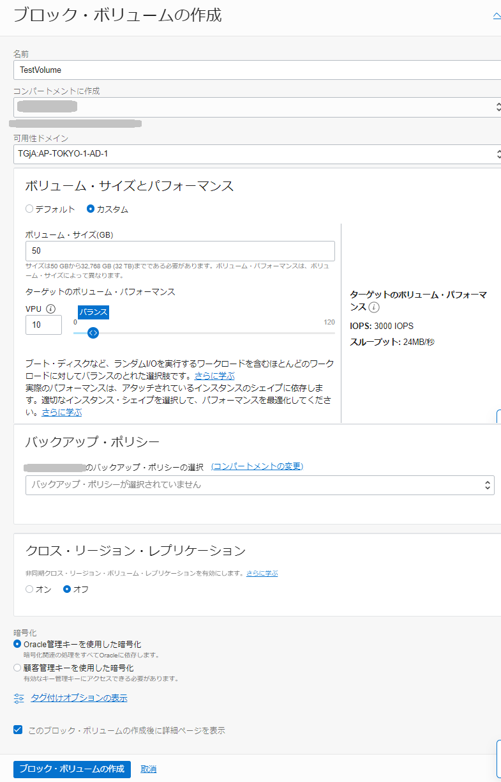Open the compartment dropdown
This screenshot has width=501, height=782.
(255, 107)
